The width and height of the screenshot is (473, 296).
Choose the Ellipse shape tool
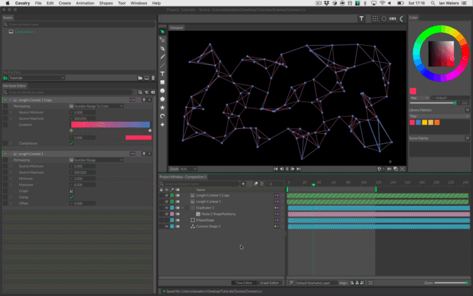[x=163, y=90]
